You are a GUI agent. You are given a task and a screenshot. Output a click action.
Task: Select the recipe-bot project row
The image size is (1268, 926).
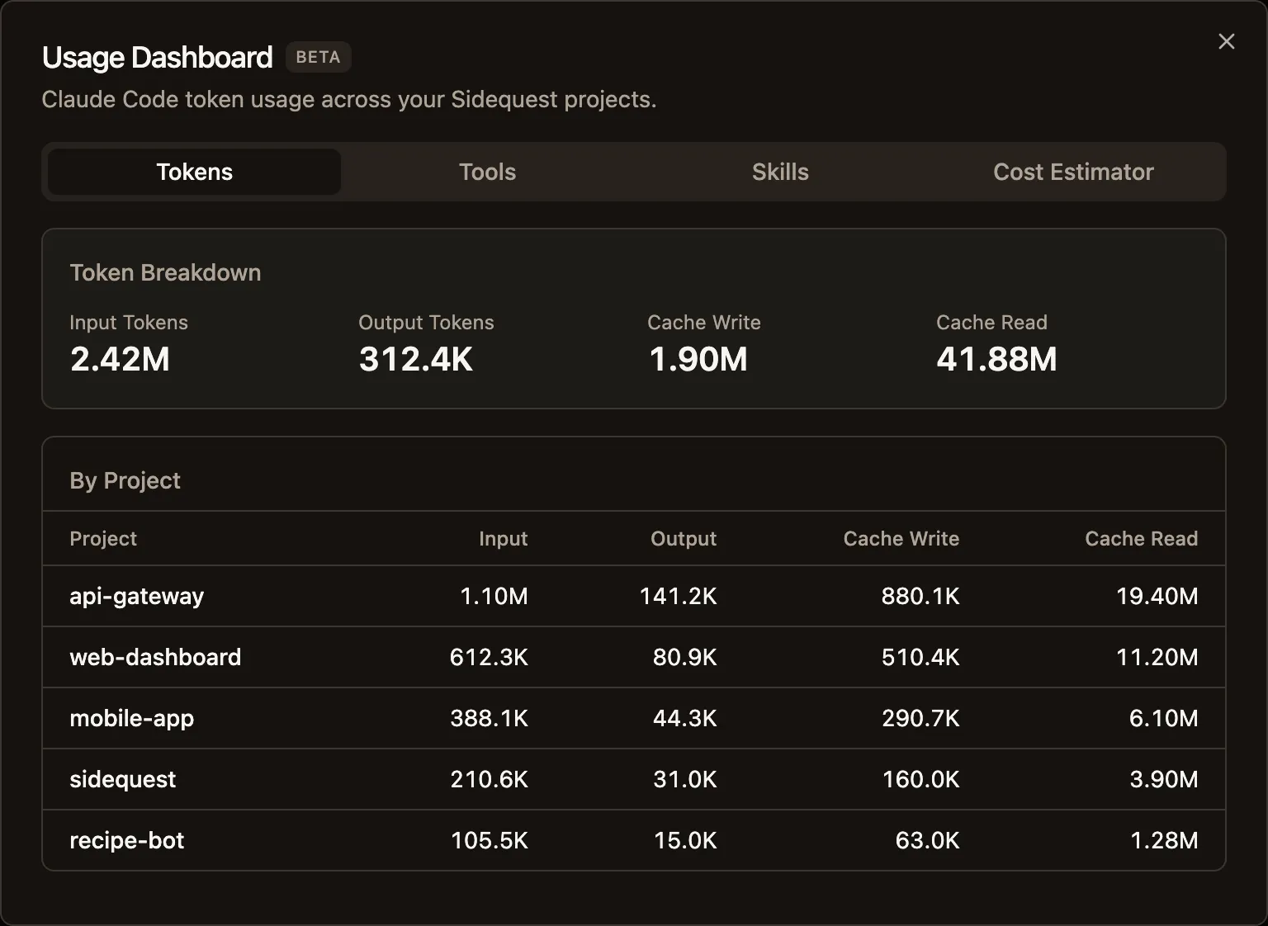point(634,840)
